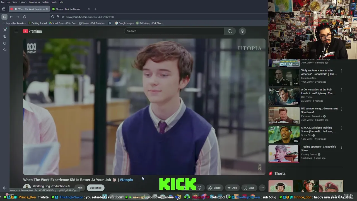The image size is (357, 201).
Task: Open Firefox View from the tab strip
Action: tap(4, 9)
